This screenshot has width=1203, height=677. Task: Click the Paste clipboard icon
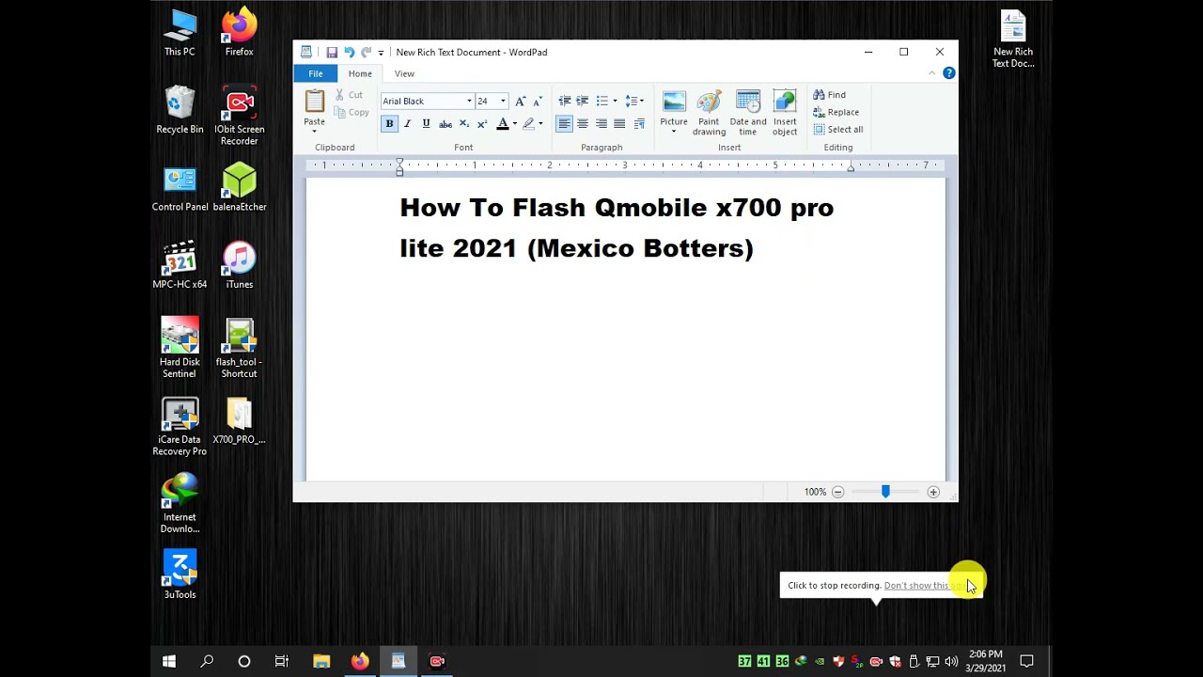point(315,102)
